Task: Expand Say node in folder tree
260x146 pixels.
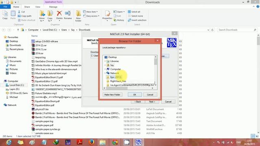Action: pos(105,65)
